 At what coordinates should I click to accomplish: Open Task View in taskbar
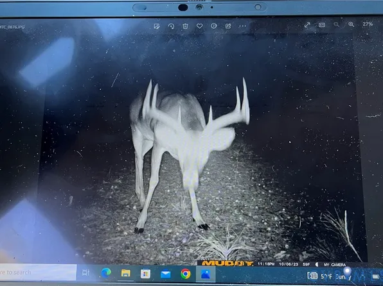click(85, 273)
